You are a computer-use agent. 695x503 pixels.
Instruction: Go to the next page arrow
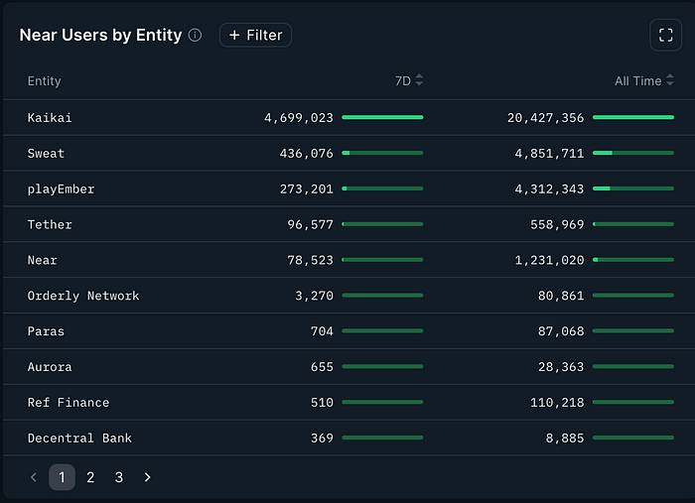tap(148, 477)
